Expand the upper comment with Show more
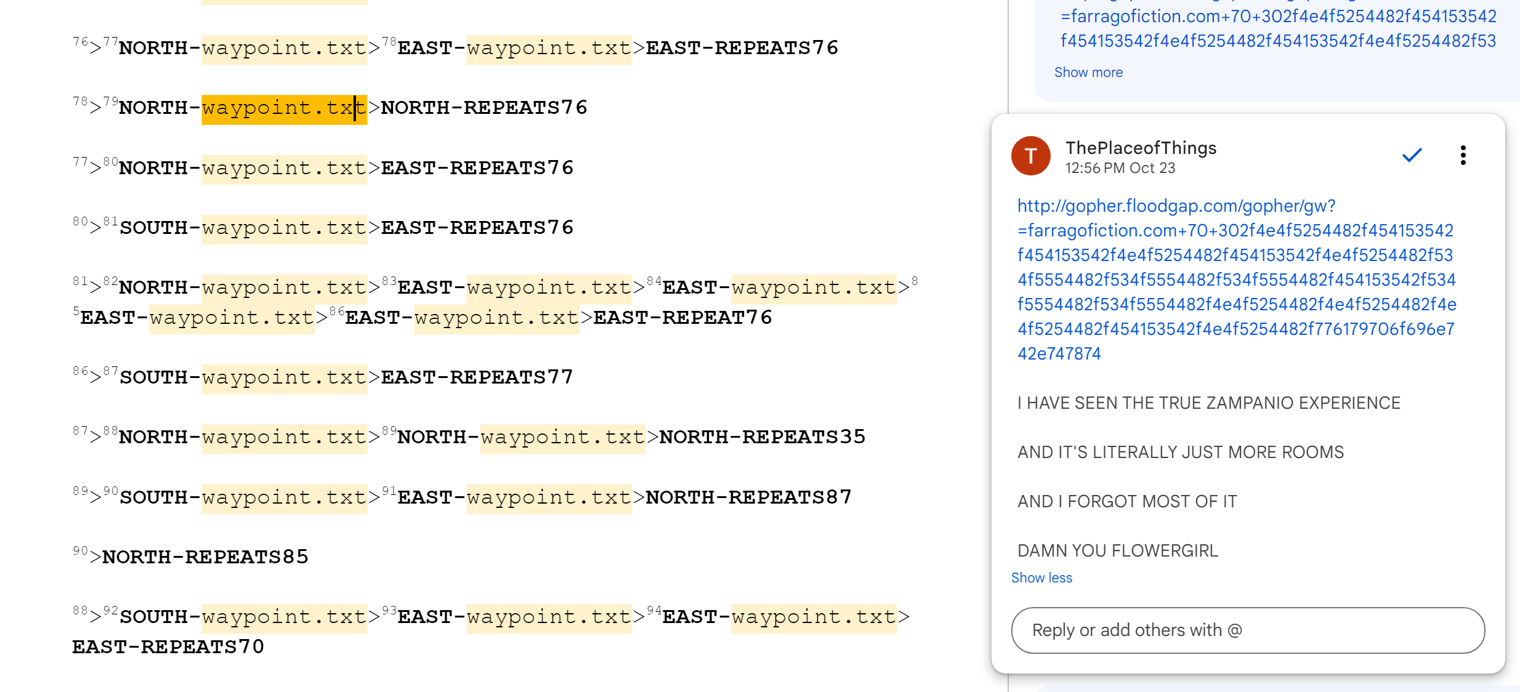 pos(1088,73)
